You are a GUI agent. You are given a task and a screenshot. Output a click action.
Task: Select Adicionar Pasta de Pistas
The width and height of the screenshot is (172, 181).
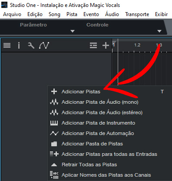point(110,144)
